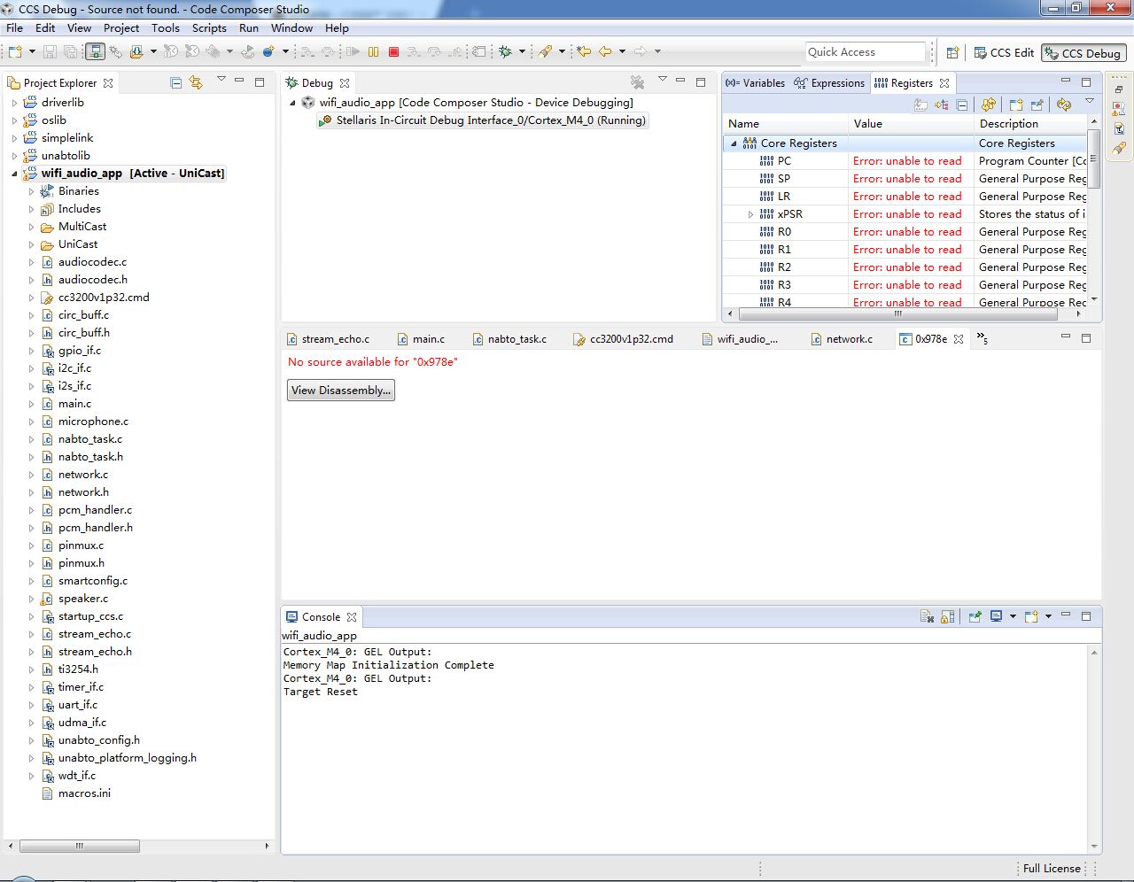
Task: Collapse the Core Registers group
Action: tap(734, 143)
